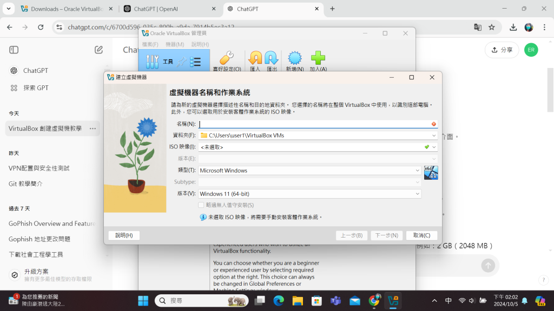Image resolution: width=554 pixels, height=311 pixels.
Task: Open the Version Windows 11 (64-bit) dropdown
Action: click(x=309, y=194)
